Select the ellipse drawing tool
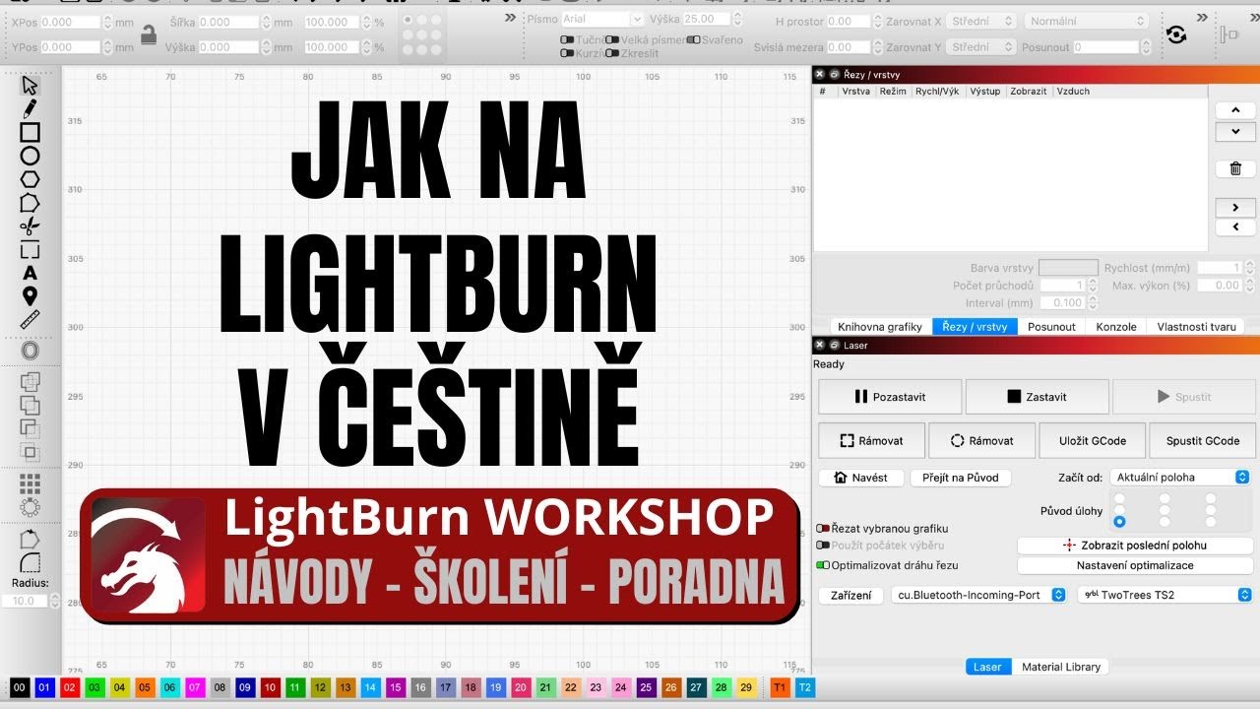 pos(30,156)
